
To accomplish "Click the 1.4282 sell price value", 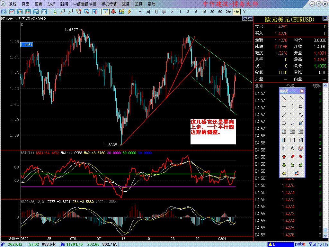I will 281,27.
